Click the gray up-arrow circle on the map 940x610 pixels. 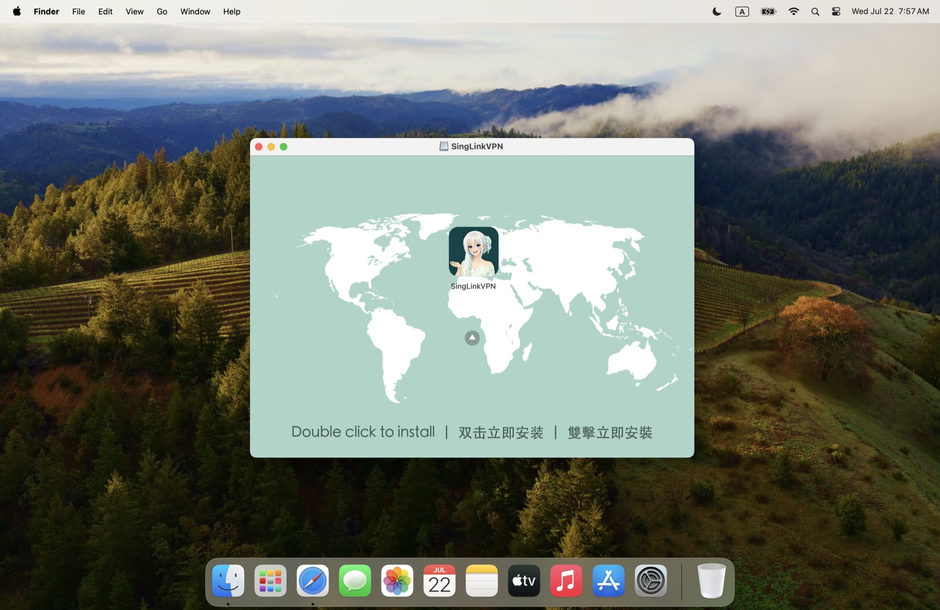pos(472,338)
